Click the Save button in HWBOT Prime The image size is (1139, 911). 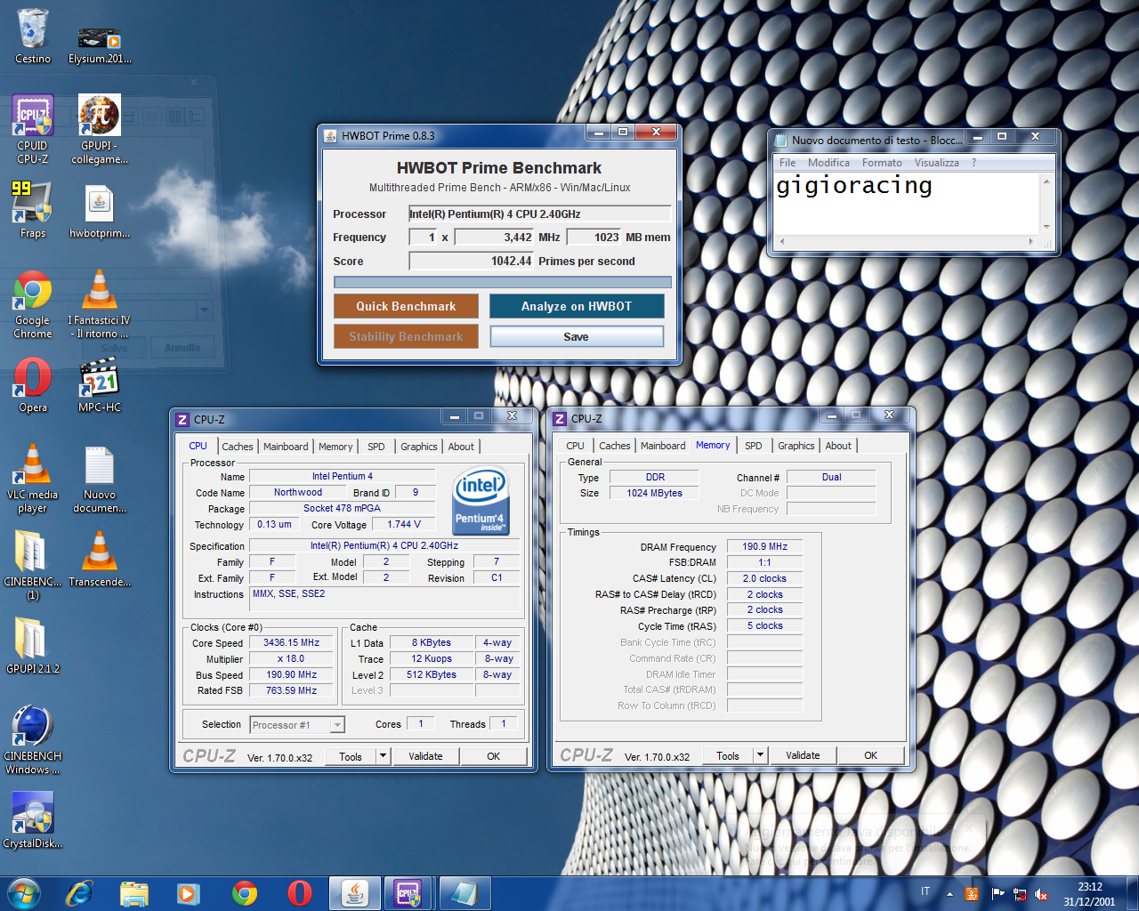coord(577,336)
